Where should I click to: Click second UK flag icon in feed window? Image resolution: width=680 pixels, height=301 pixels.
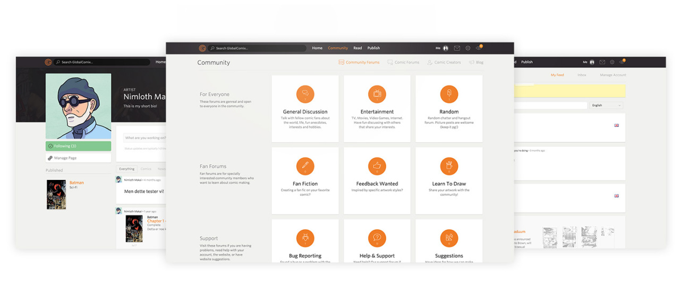616,196
